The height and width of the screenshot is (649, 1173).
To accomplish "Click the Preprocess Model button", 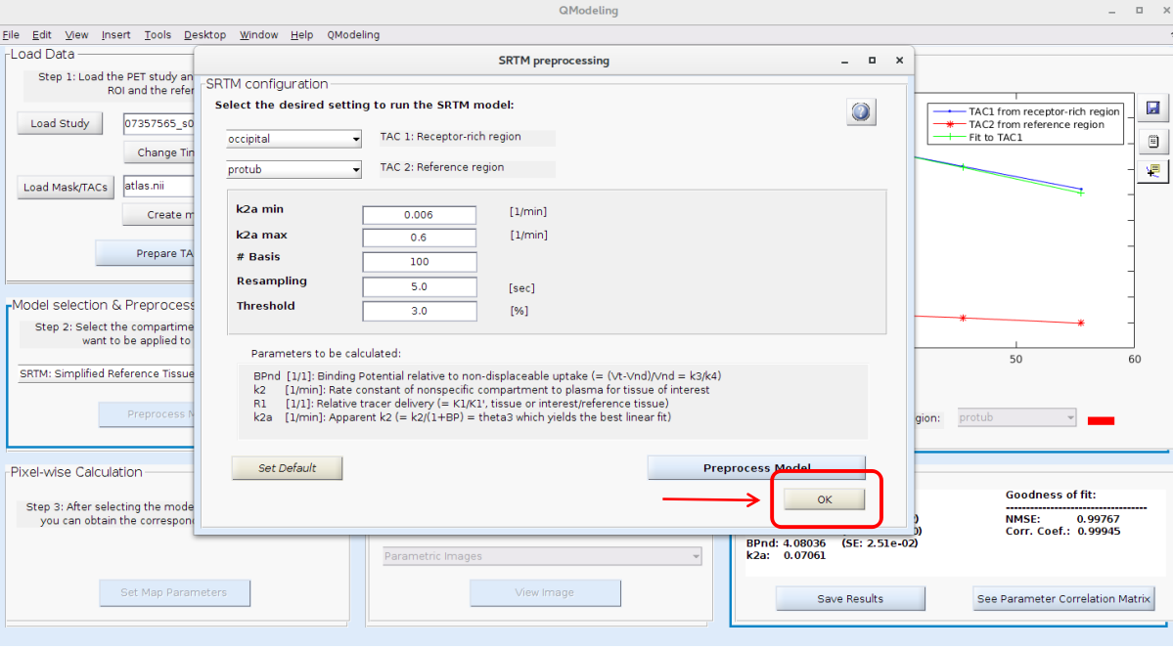I will [x=756, y=467].
